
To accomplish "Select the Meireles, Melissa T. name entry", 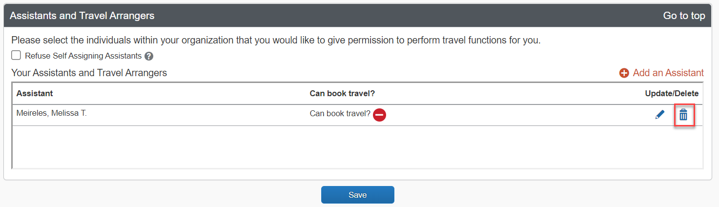I will pyautogui.click(x=52, y=113).
